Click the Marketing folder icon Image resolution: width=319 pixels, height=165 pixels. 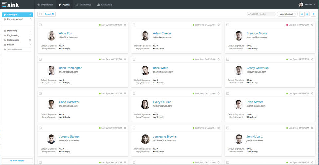click(x=5, y=31)
